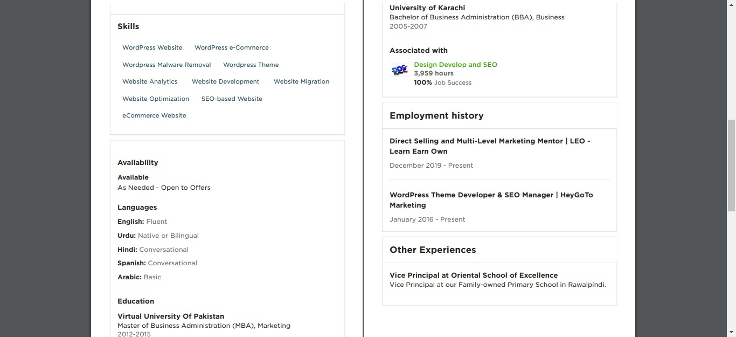Click the Virtual University Of Pakistan entry
This screenshot has height=337, width=736.
pos(171,317)
